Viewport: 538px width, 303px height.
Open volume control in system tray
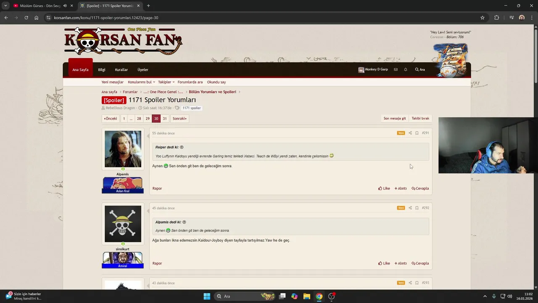(509, 296)
